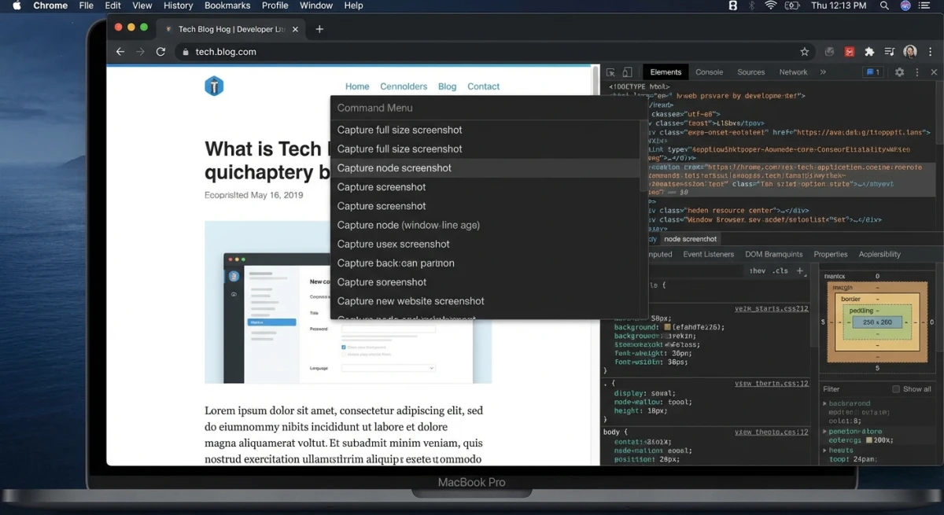The height and width of the screenshot is (515, 944).
Task: Open the Wi-Fi status menu
Action: (x=771, y=6)
